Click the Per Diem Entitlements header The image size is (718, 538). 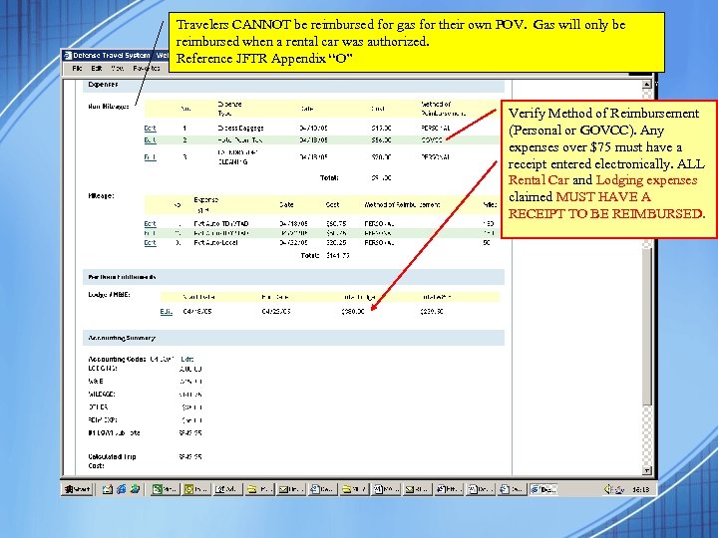tap(293, 277)
